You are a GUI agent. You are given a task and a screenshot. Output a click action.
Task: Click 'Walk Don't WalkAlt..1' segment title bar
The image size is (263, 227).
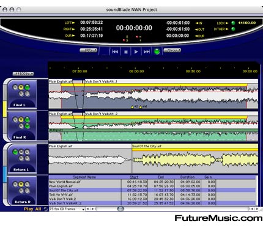[x=171, y=82]
